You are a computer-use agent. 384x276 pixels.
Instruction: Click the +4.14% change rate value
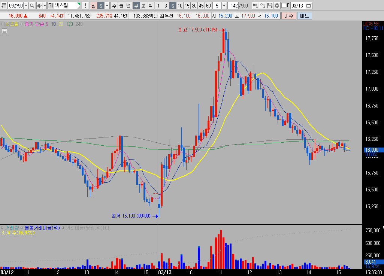coord(57,16)
